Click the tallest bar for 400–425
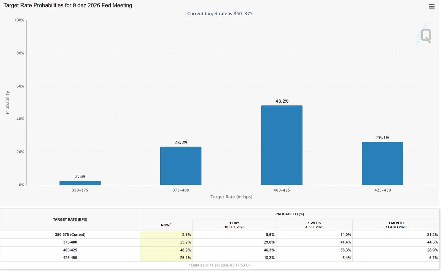This screenshot has height=271, width=441. tap(282, 145)
